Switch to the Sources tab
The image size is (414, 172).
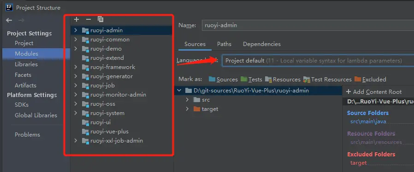(x=195, y=44)
